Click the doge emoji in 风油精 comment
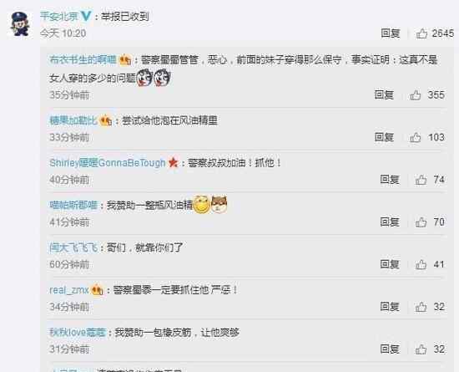This screenshot has width=459, height=372. (219, 205)
